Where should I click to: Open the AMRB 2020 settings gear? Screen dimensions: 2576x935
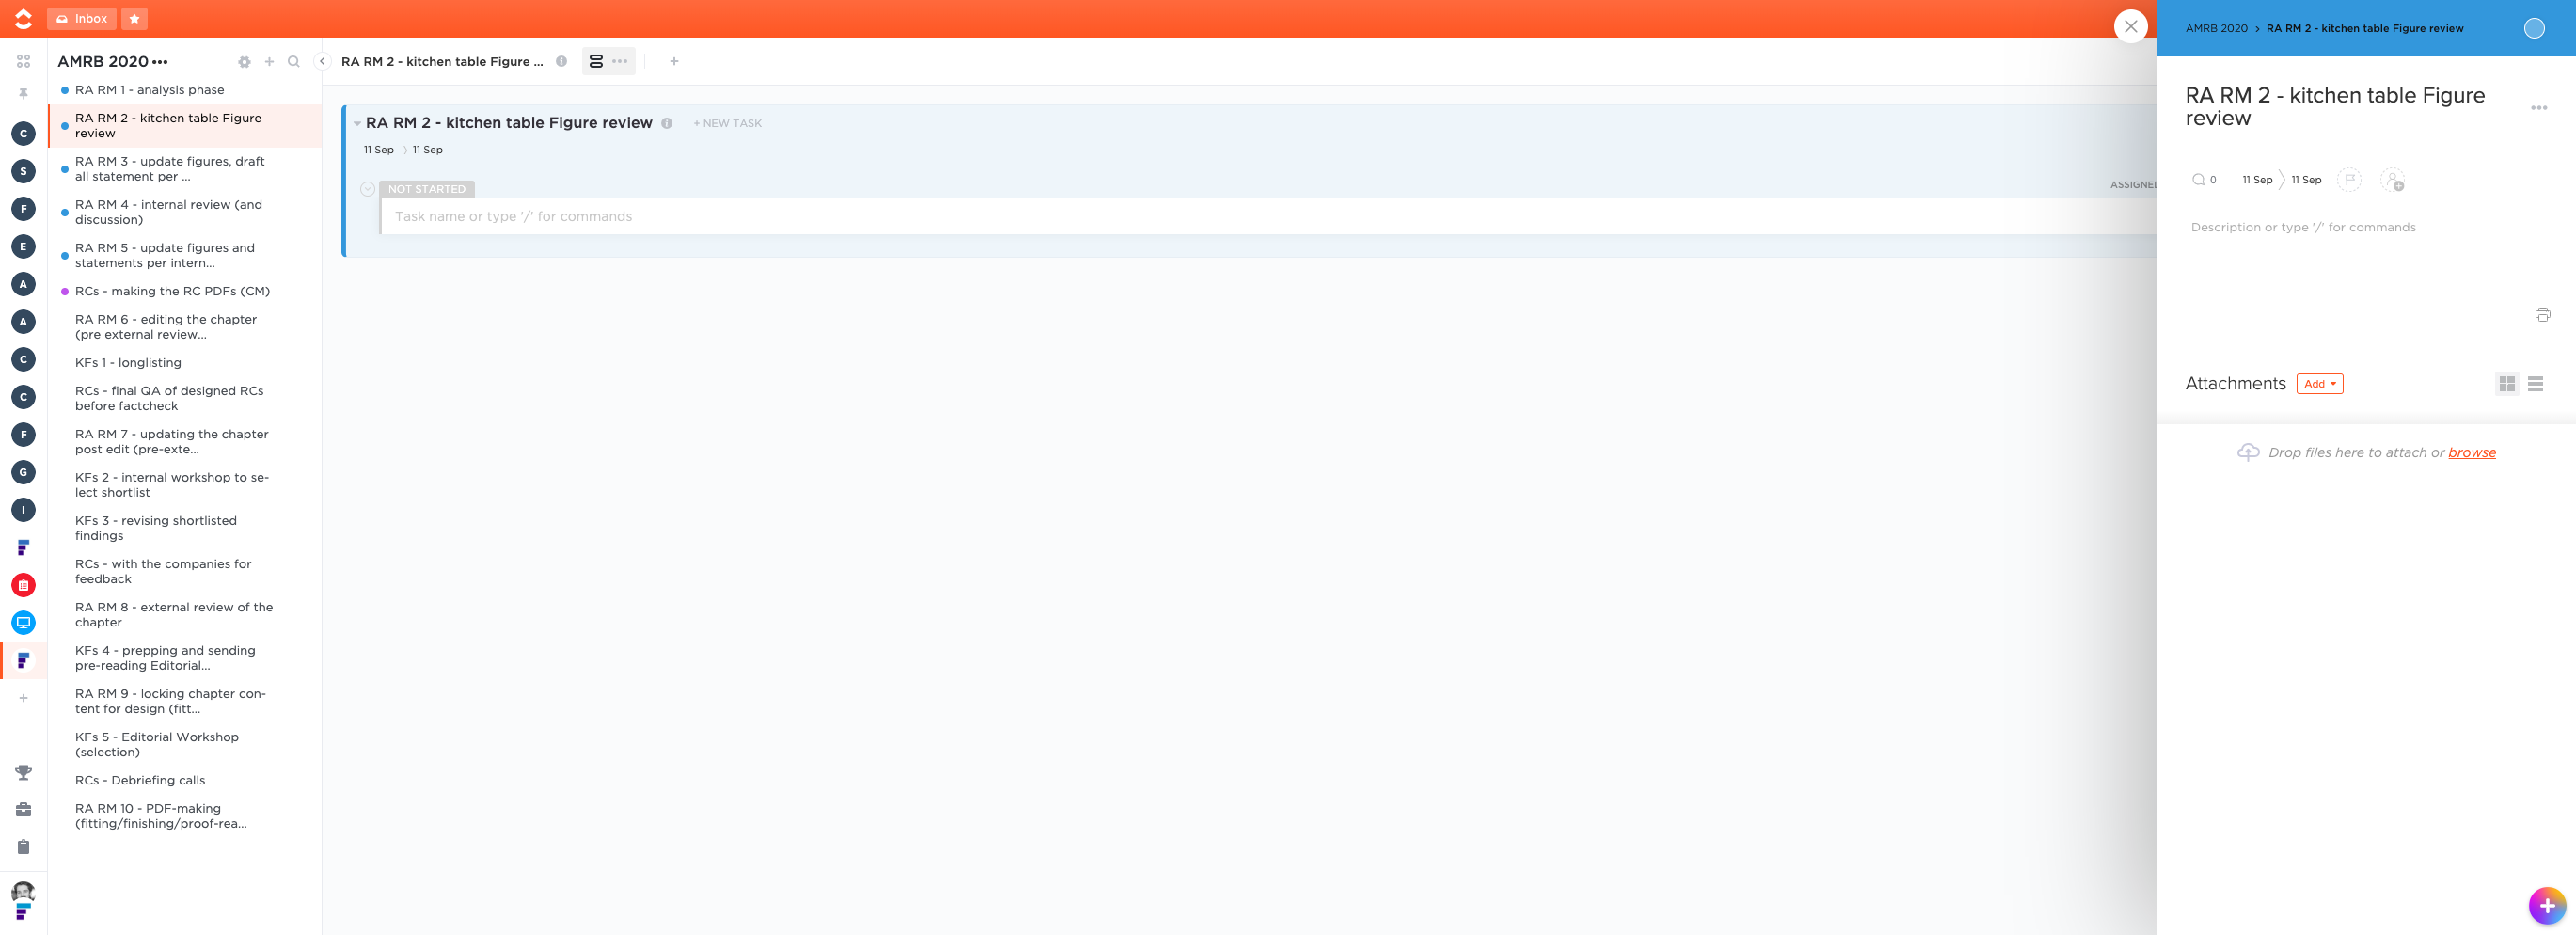pos(244,62)
